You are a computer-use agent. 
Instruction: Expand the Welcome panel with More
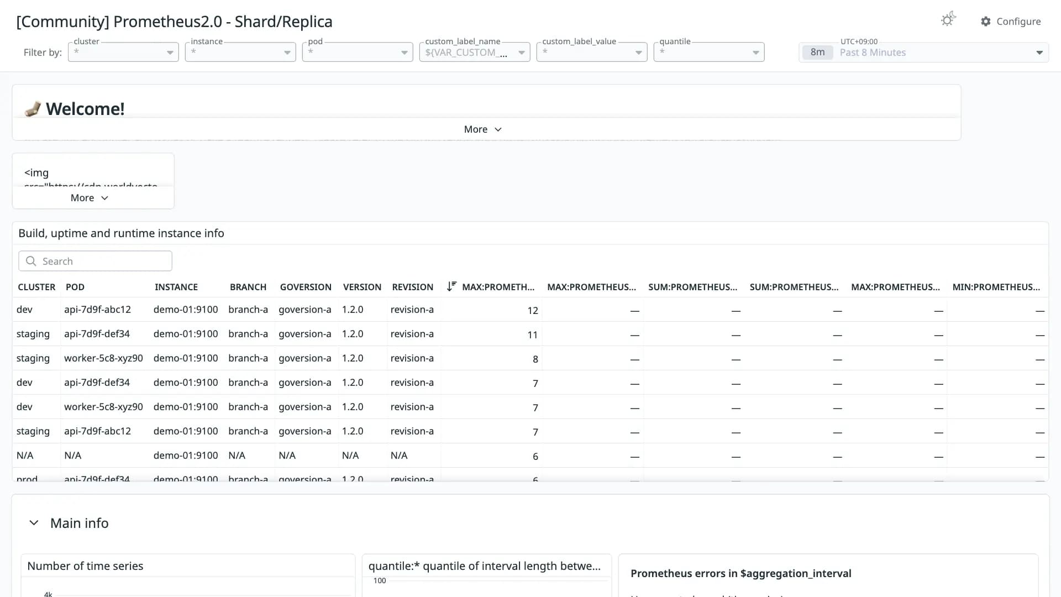[482, 129]
